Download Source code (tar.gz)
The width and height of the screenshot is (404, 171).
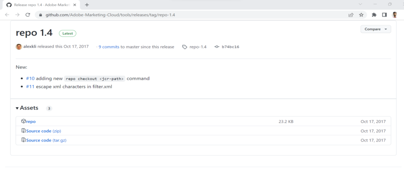47,140
